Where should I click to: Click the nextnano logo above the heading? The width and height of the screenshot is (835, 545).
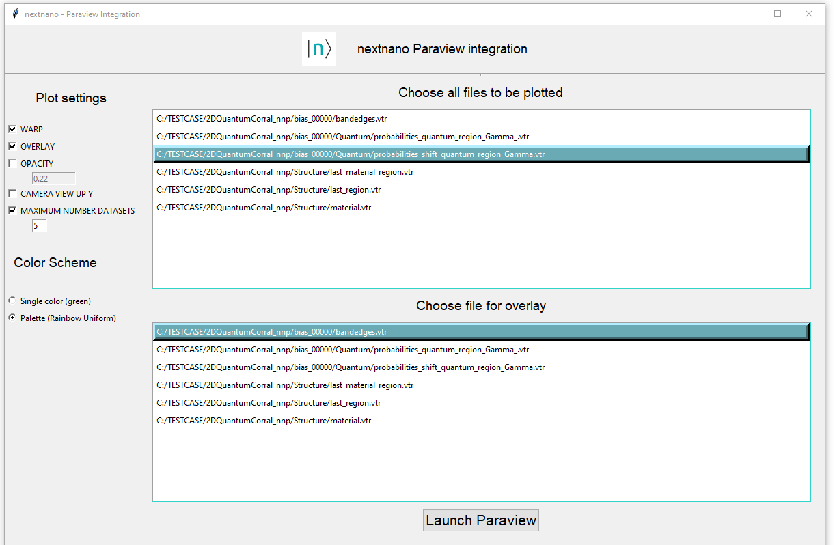click(318, 48)
